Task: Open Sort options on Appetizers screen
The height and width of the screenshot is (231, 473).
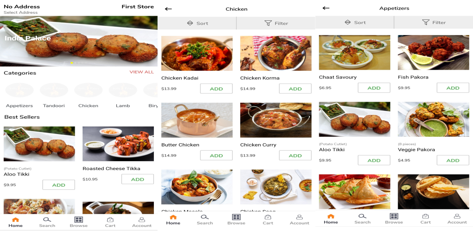Action: (355, 22)
